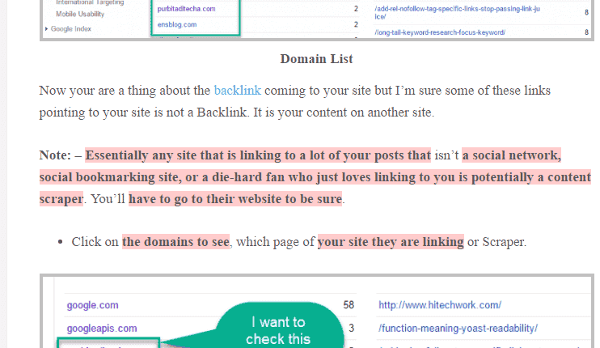
Task: Open the backlink hyperlink in the paragraph
Action: coord(237,91)
